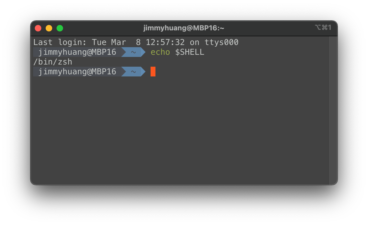Click the echo command text
368x225 pixels.
[160, 52]
